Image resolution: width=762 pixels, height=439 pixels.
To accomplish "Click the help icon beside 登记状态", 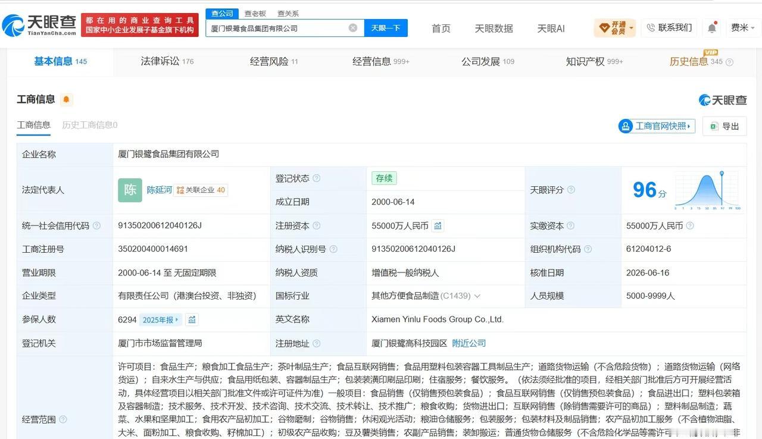I will pos(317,178).
